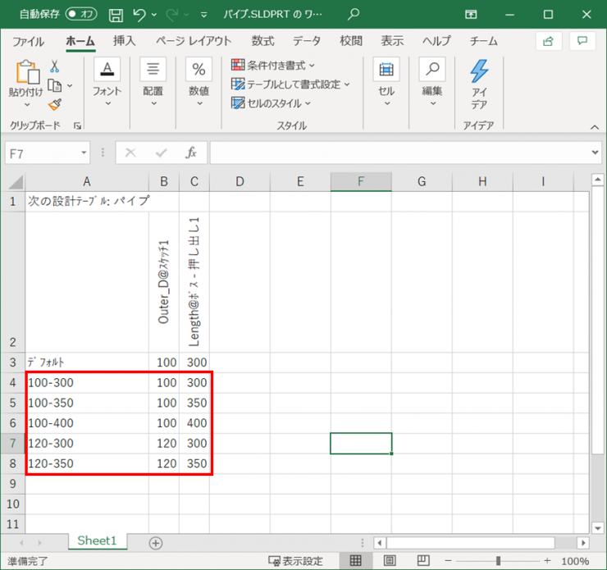The image size is (607, 570).
Task: Click the Undo arrow icon
Action: pos(140,15)
